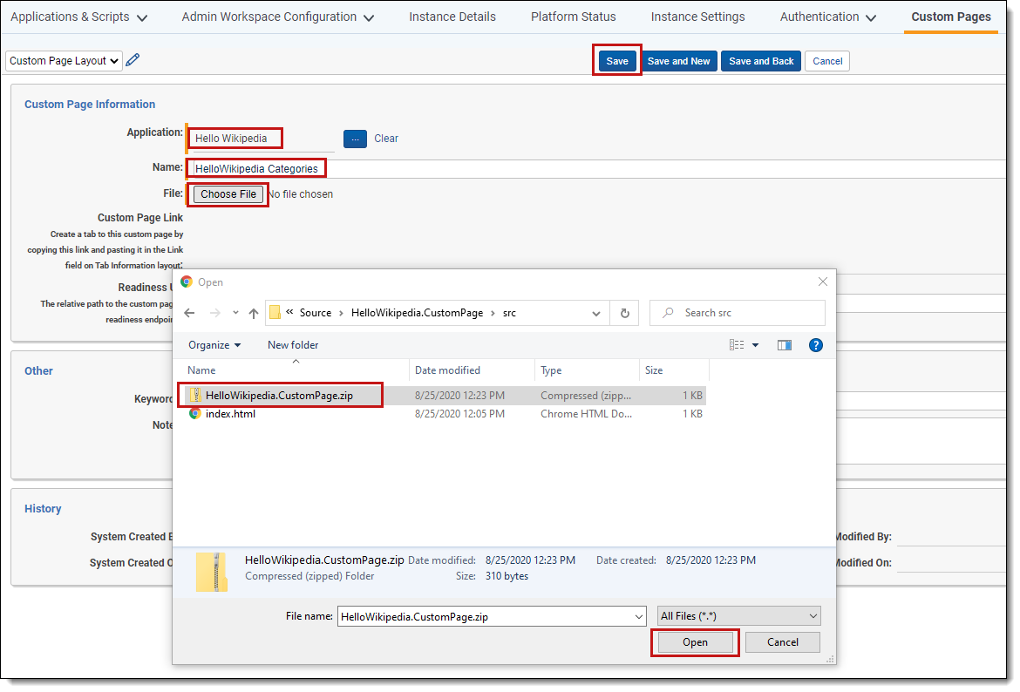Image resolution: width=1020 pixels, height=692 pixels.
Task: Switch to the Platform Status tab
Action: (x=573, y=17)
